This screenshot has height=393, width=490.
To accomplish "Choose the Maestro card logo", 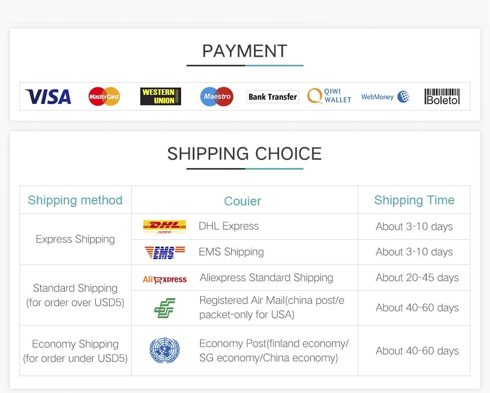I will (217, 96).
